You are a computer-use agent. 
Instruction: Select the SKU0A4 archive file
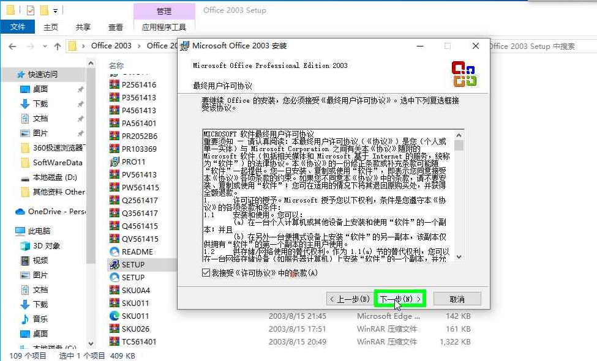130,290
